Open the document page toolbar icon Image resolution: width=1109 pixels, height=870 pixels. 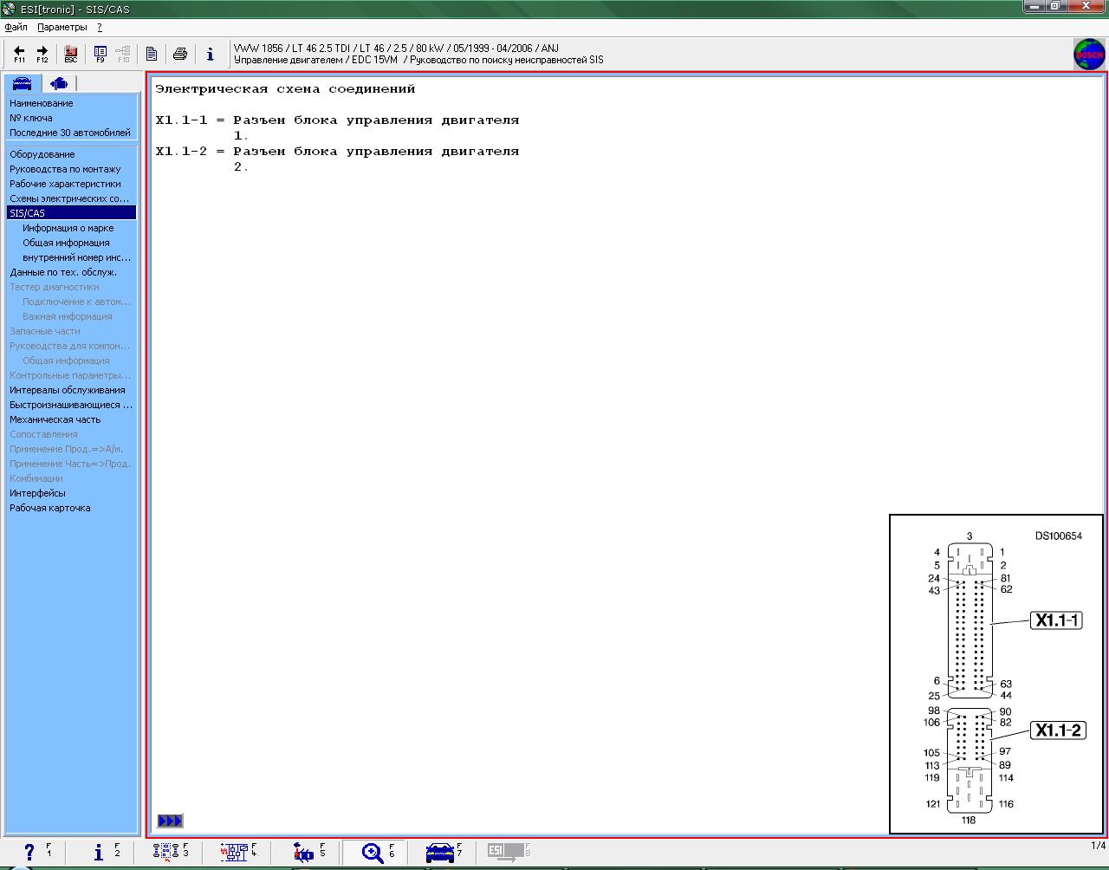pos(152,54)
